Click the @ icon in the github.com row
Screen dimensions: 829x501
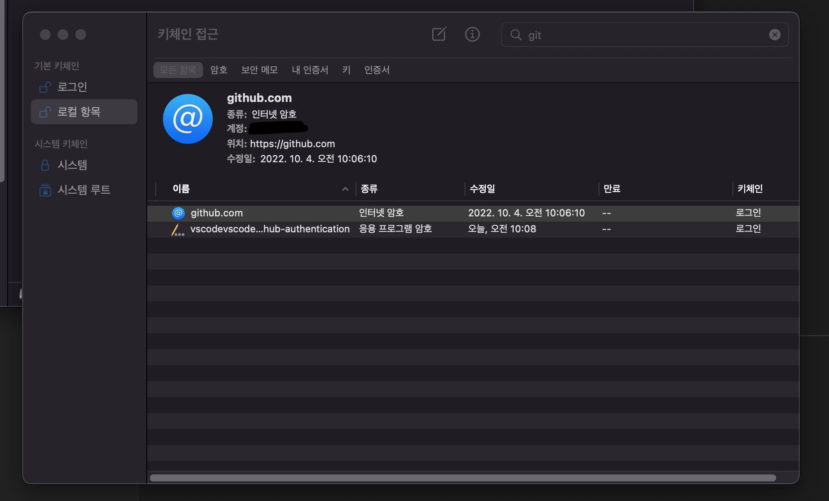178,213
